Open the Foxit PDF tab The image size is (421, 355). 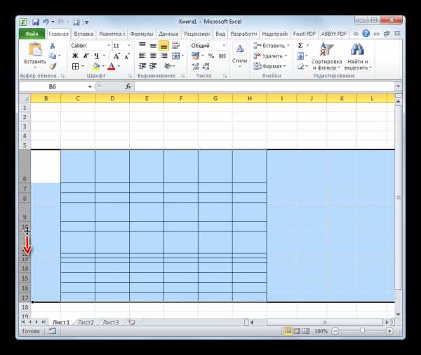click(x=304, y=34)
